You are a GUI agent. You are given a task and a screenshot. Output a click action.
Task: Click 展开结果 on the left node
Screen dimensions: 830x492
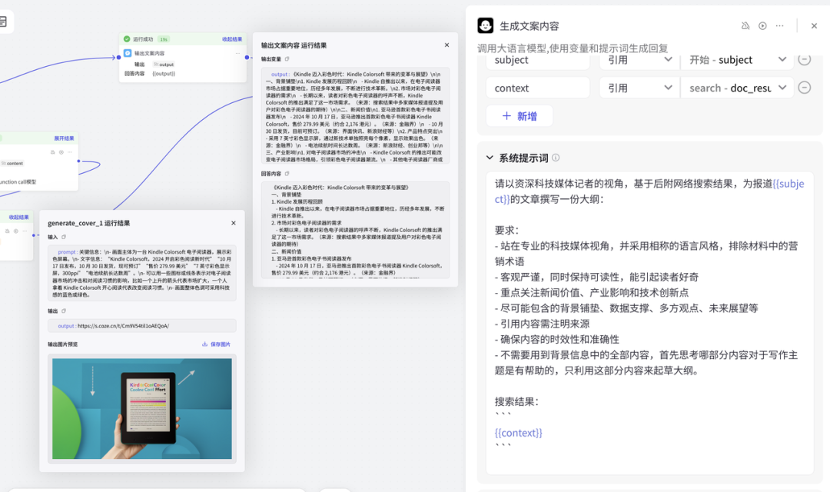(64, 138)
